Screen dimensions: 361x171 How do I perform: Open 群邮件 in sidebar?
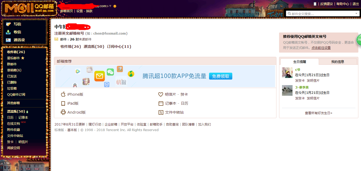[x=12, y=64]
